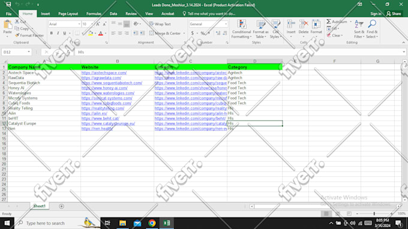Toggle middle vertical alignment

[120, 24]
